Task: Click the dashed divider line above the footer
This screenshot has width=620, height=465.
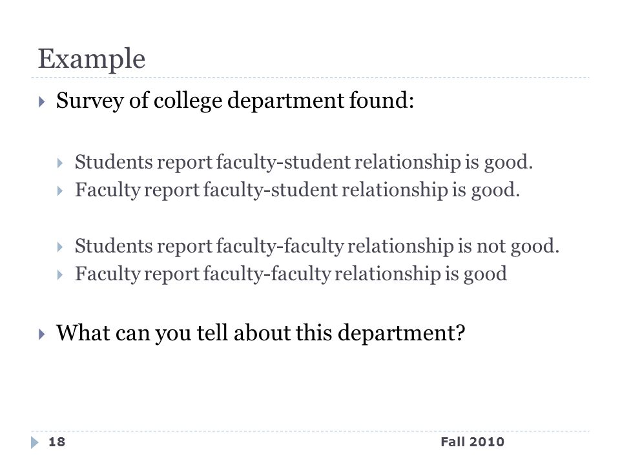Action: pyautogui.click(x=310, y=431)
